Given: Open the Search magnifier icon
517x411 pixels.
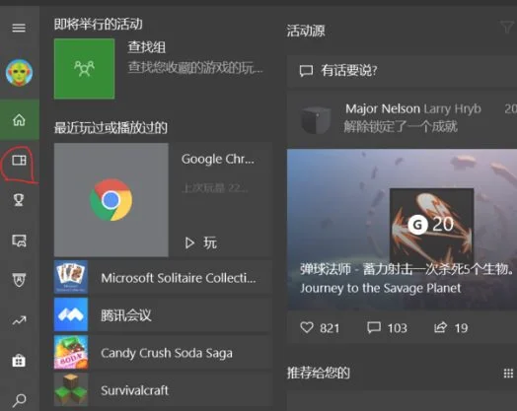Looking at the screenshot, I should click(x=19, y=400).
